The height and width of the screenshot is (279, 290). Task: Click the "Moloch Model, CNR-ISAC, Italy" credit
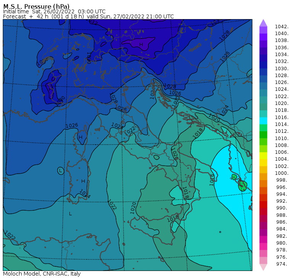[x=42, y=274]
